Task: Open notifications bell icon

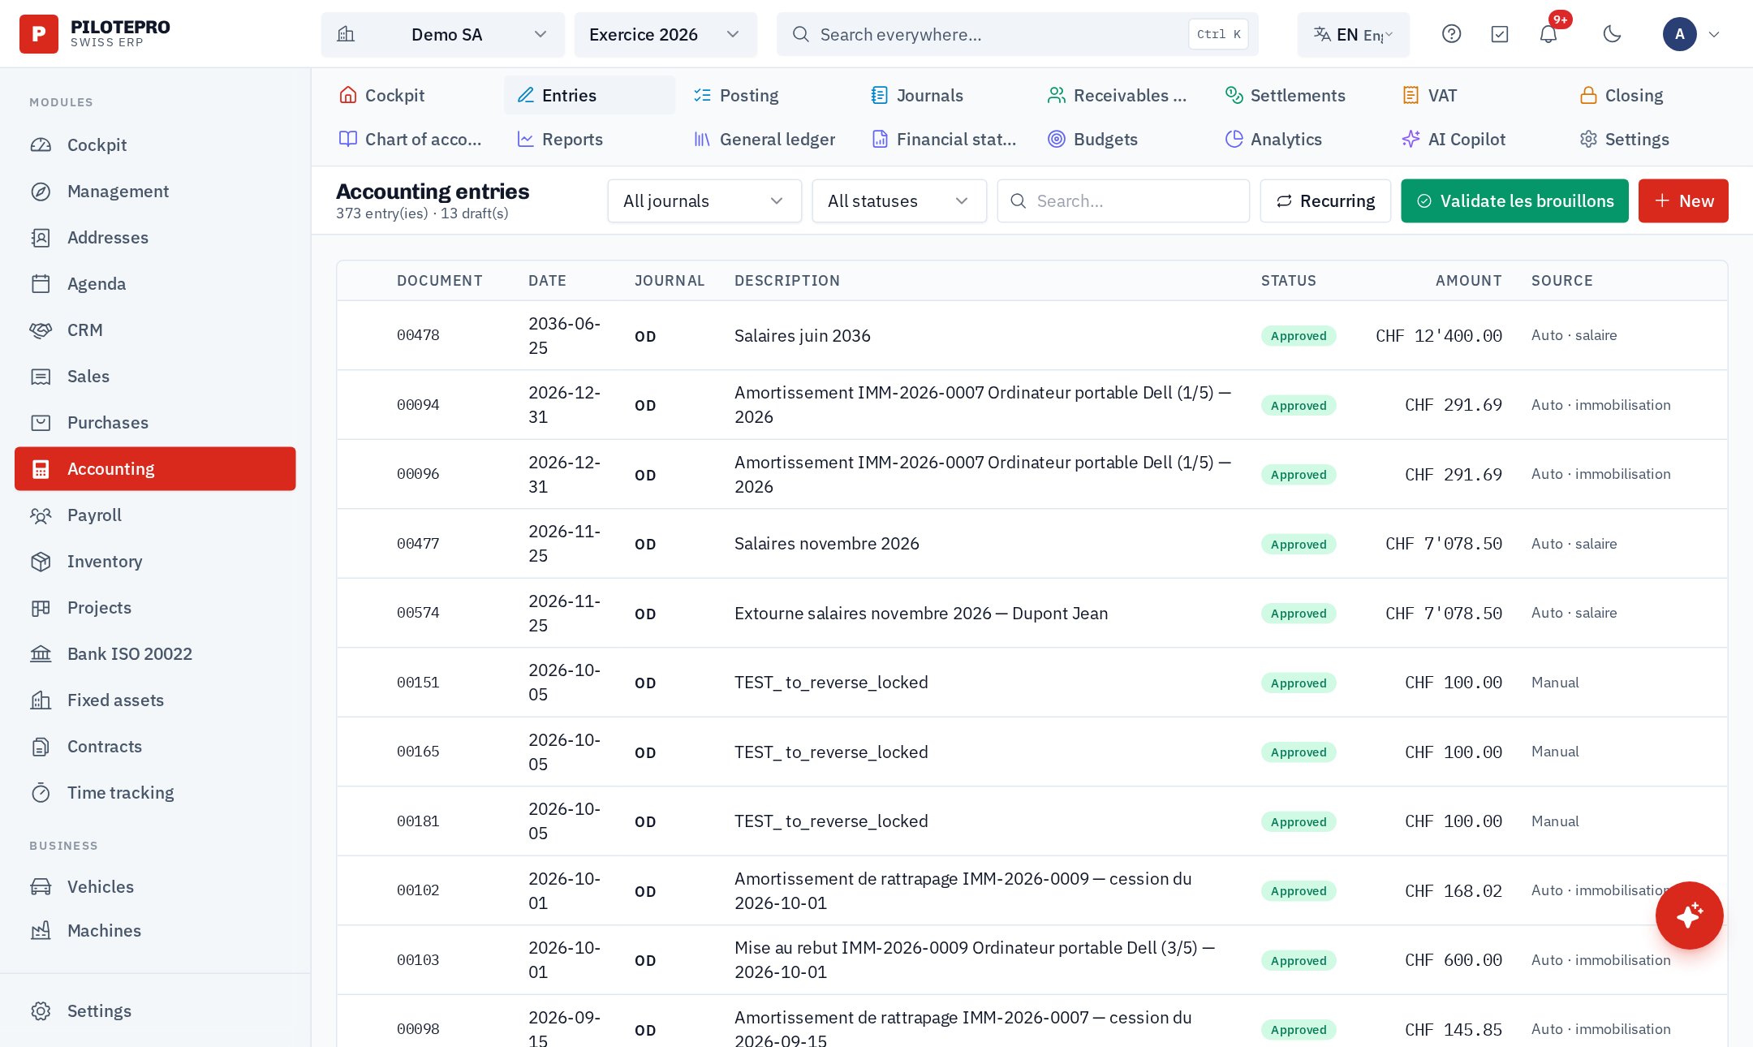Action: [1548, 34]
